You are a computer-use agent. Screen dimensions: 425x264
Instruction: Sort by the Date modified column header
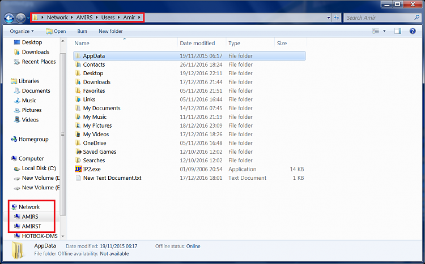coord(197,44)
